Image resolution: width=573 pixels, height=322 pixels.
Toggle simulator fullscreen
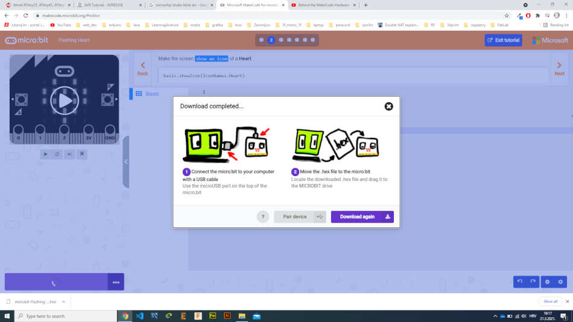coord(82,154)
